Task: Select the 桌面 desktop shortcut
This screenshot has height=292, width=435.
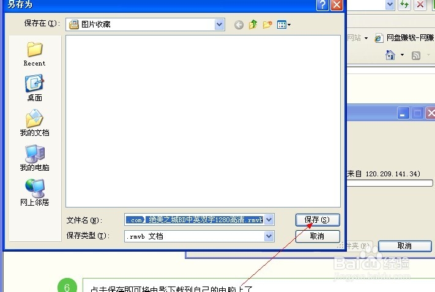Action: coord(34,88)
